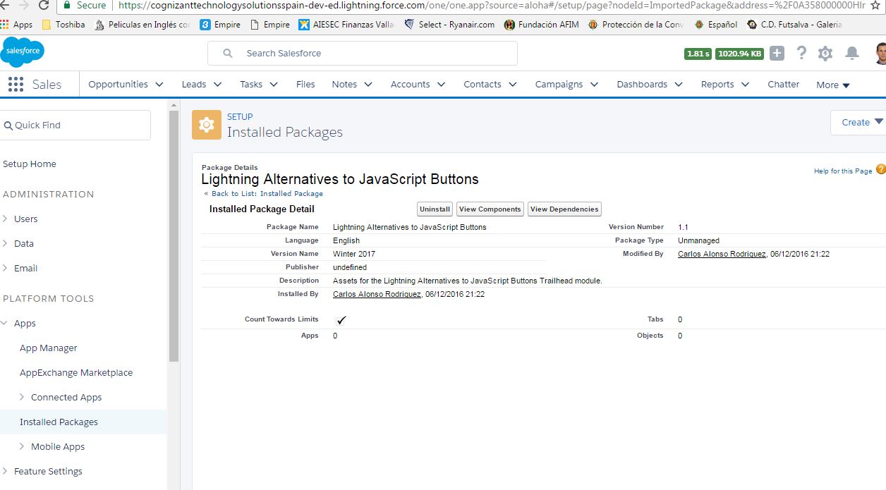This screenshot has height=490, width=886.
Task: Expand the Mobile Apps node
Action: (23, 446)
